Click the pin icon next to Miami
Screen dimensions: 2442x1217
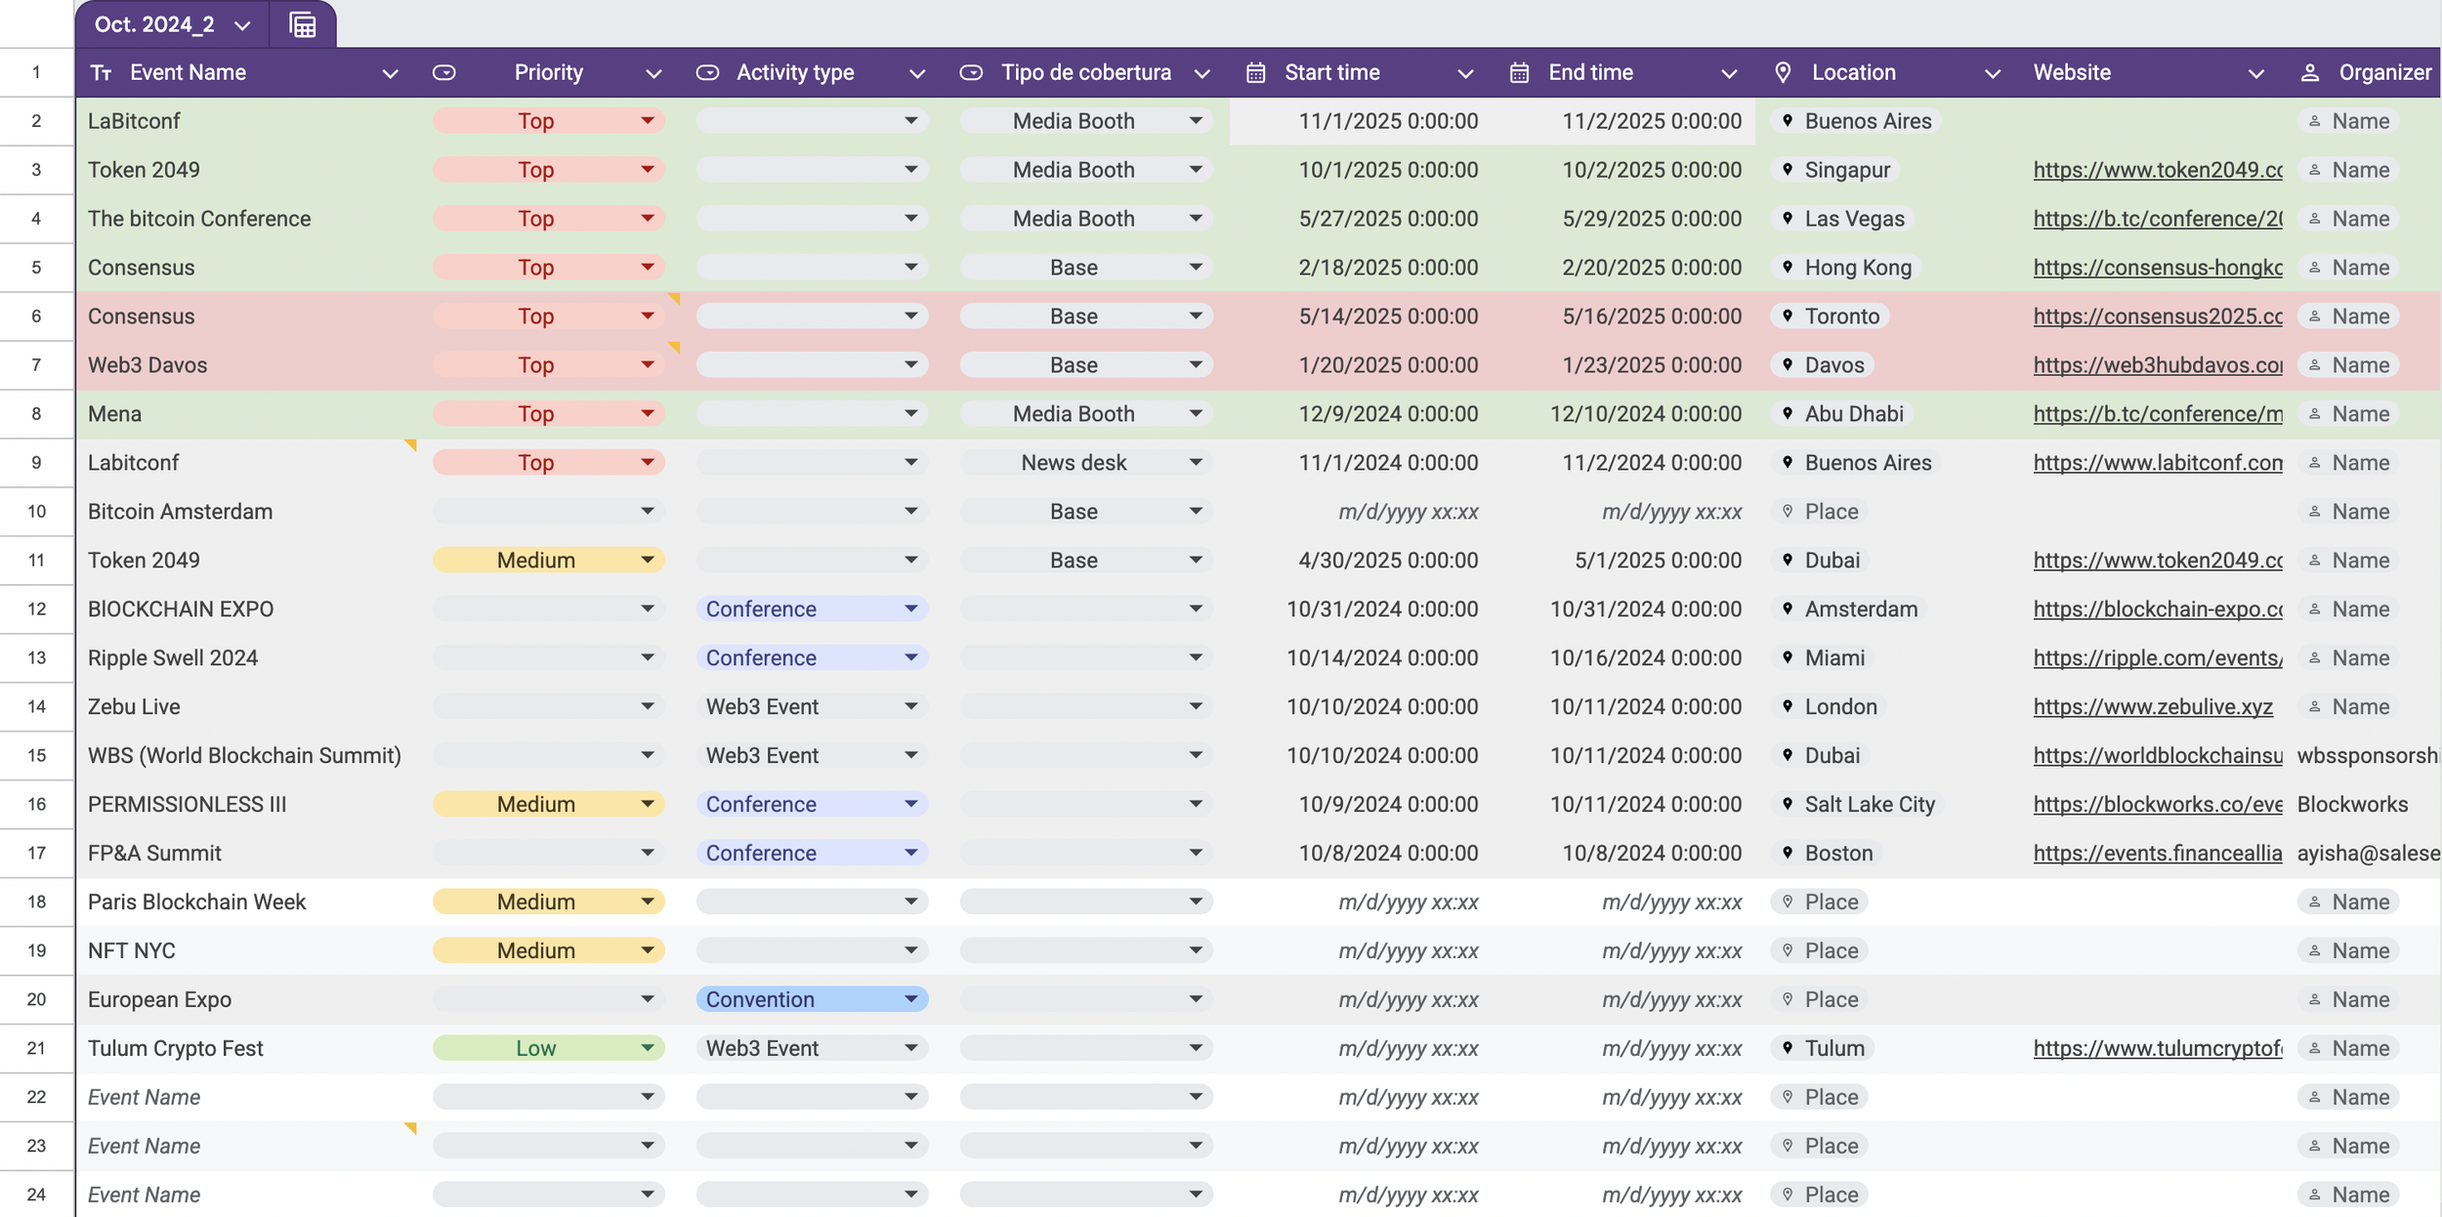tap(1788, 657)
